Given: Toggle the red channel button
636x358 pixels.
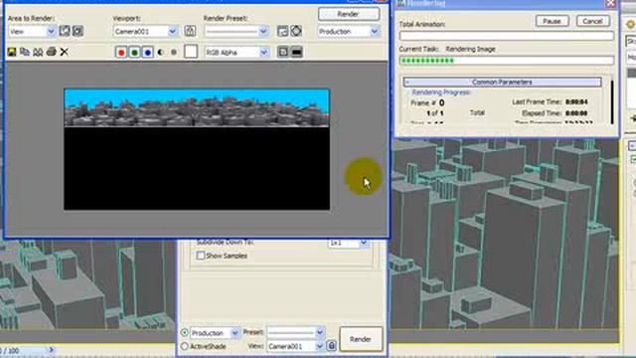Looking at the screenshot, I should (121, 53).
